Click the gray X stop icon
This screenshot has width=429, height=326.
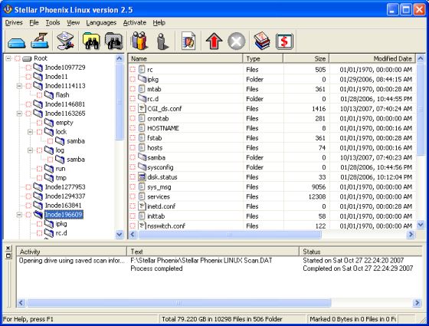pyautogui.click(x=237, y=41)
